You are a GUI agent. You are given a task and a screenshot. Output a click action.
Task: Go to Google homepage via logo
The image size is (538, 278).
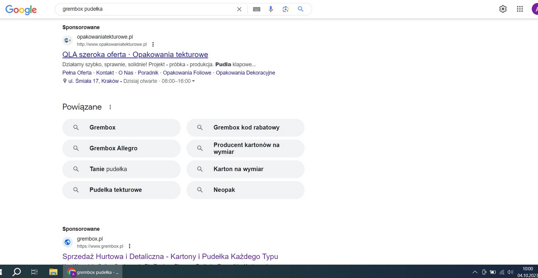(x=21, y=10)
